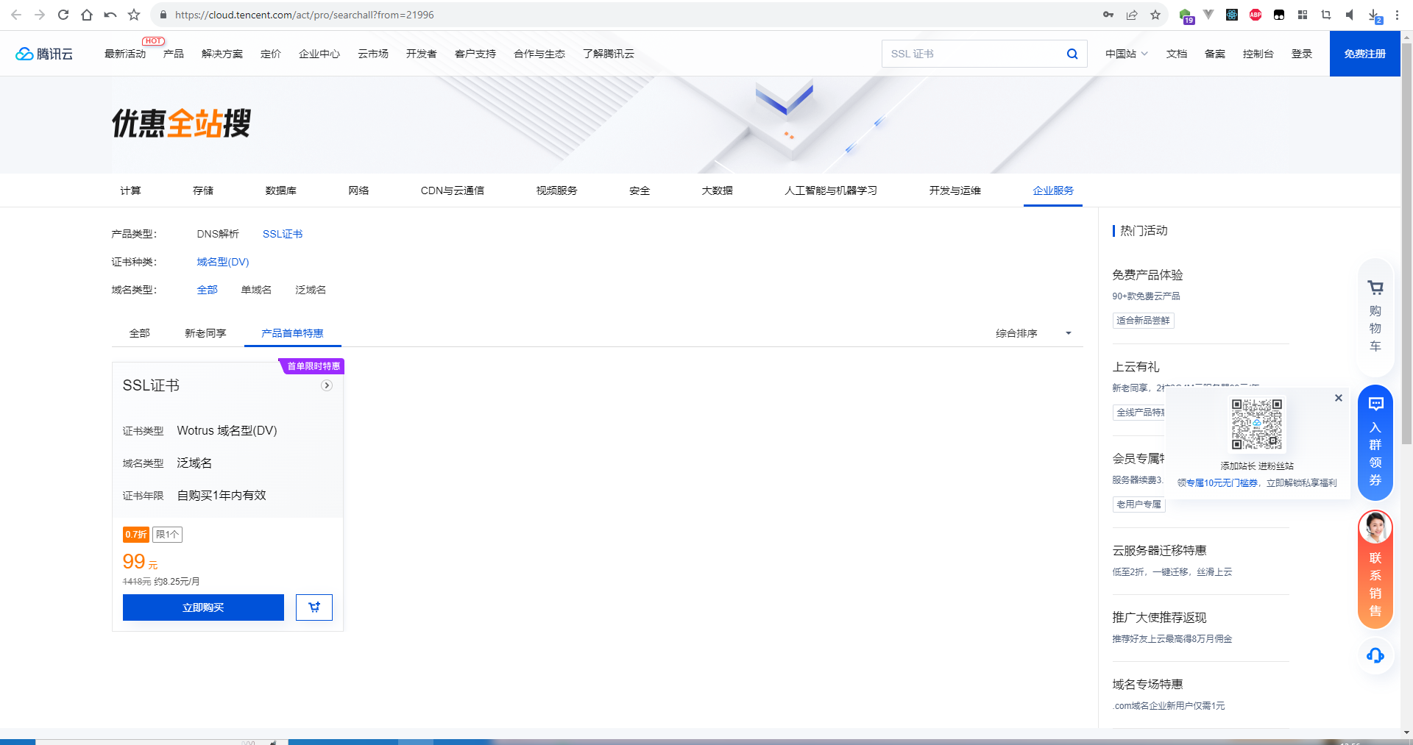This screenshot has height=745, width=1413.
Task: Open the 解决方案 menu
Action: (x=222, y=54)
